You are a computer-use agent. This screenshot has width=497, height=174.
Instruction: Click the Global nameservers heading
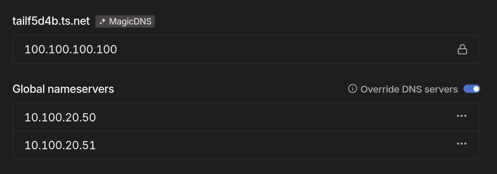[63, 89]
